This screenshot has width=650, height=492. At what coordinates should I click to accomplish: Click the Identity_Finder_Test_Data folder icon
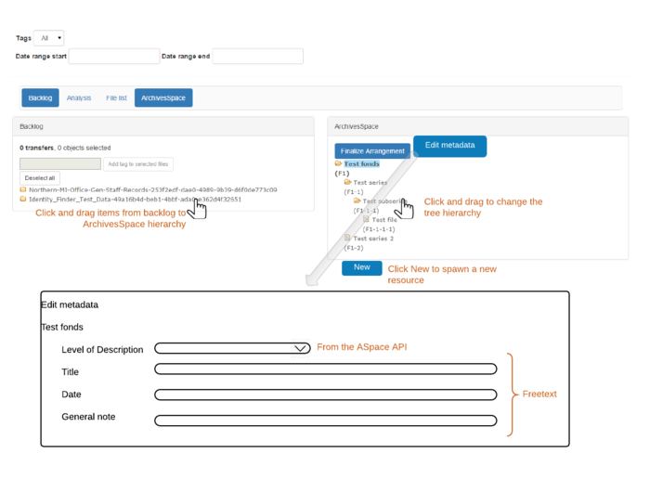point(23,199)
